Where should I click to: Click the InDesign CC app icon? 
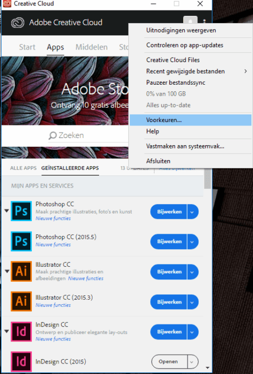point(21,332)
